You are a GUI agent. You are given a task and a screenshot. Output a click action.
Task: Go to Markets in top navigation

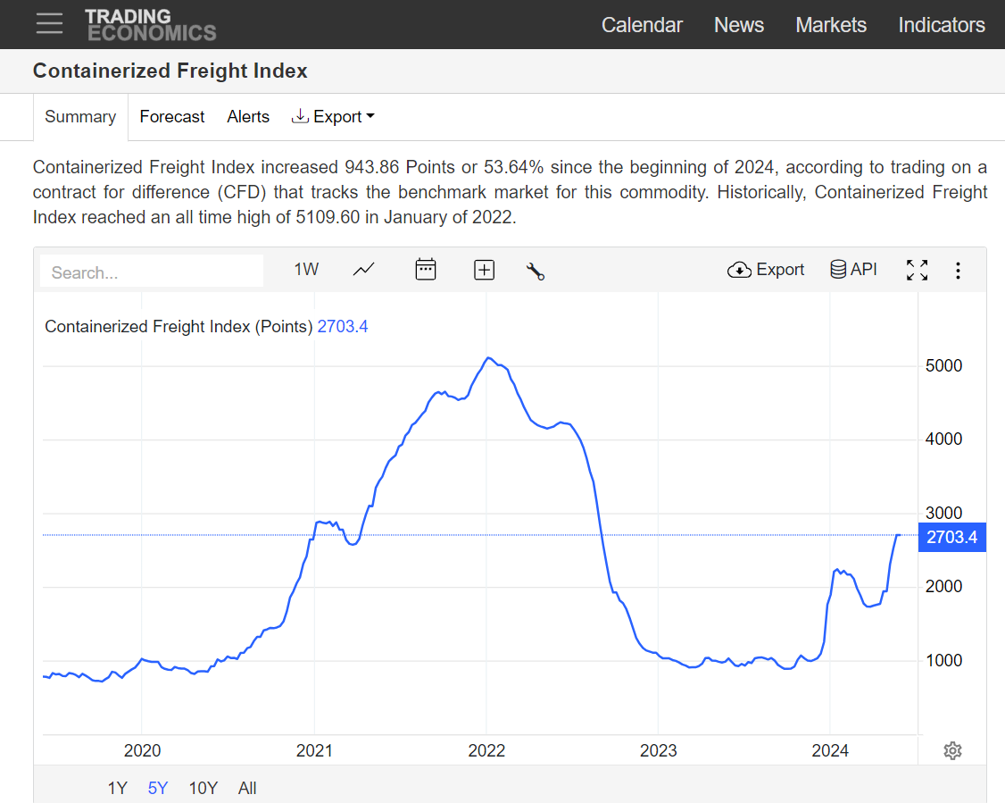830,25
